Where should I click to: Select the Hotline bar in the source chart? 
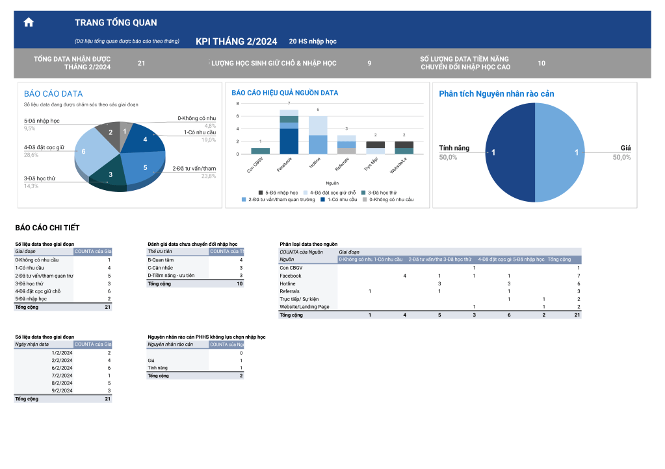(317, 135)
